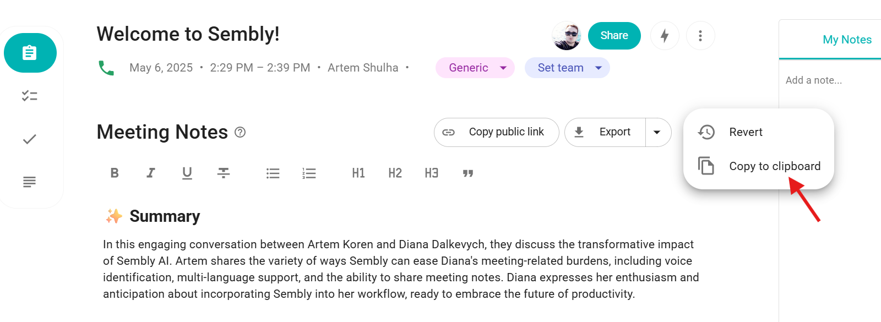Toggle bold formatting
This screenshot has width=881, height=322.
[115, 173]
